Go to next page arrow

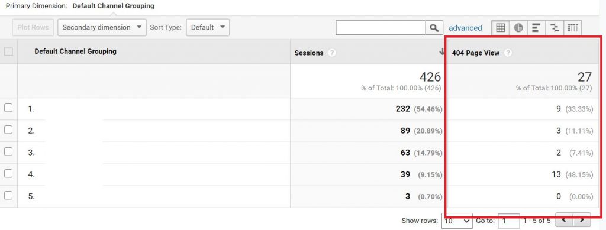pos(582,221)
